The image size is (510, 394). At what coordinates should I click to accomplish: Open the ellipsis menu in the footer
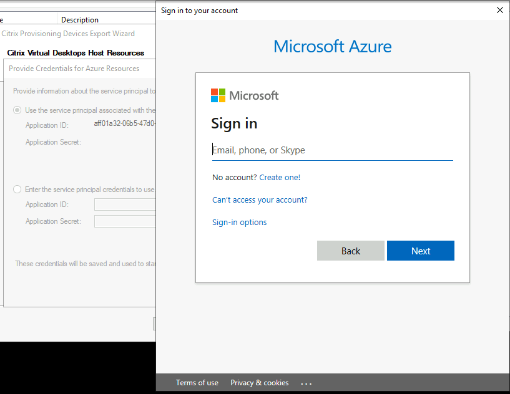306,383
